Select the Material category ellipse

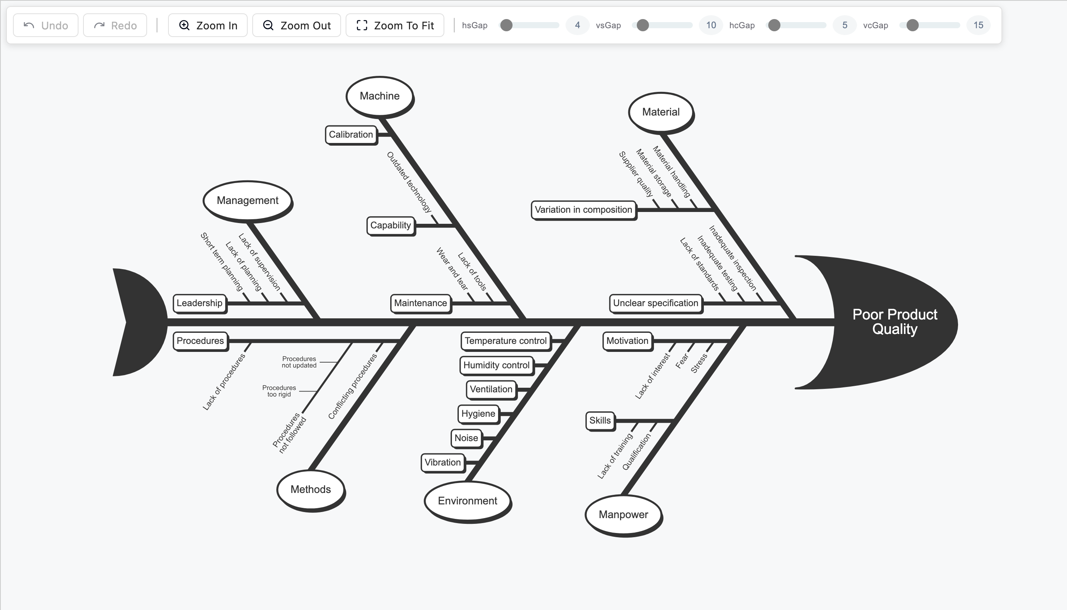pyautogui.click(x=660, y=112)
